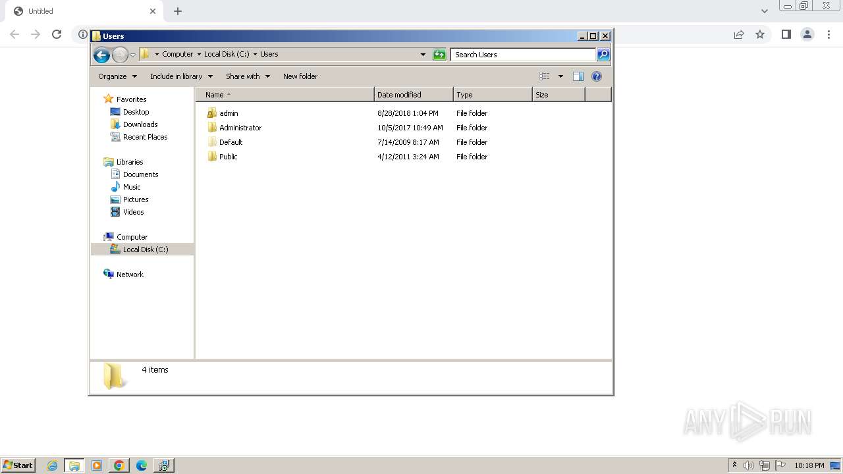The width and height of the screenshot is (843, 474).
Task: Select Local Disk (C:) in the breadcrumb
Action: click(x=227, y=54)
